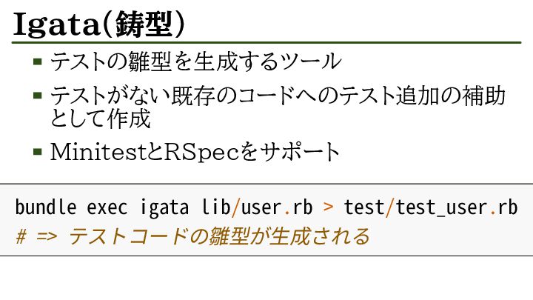
Task: Click "をサポート" at the end of the third bullet
Action: 290,153
